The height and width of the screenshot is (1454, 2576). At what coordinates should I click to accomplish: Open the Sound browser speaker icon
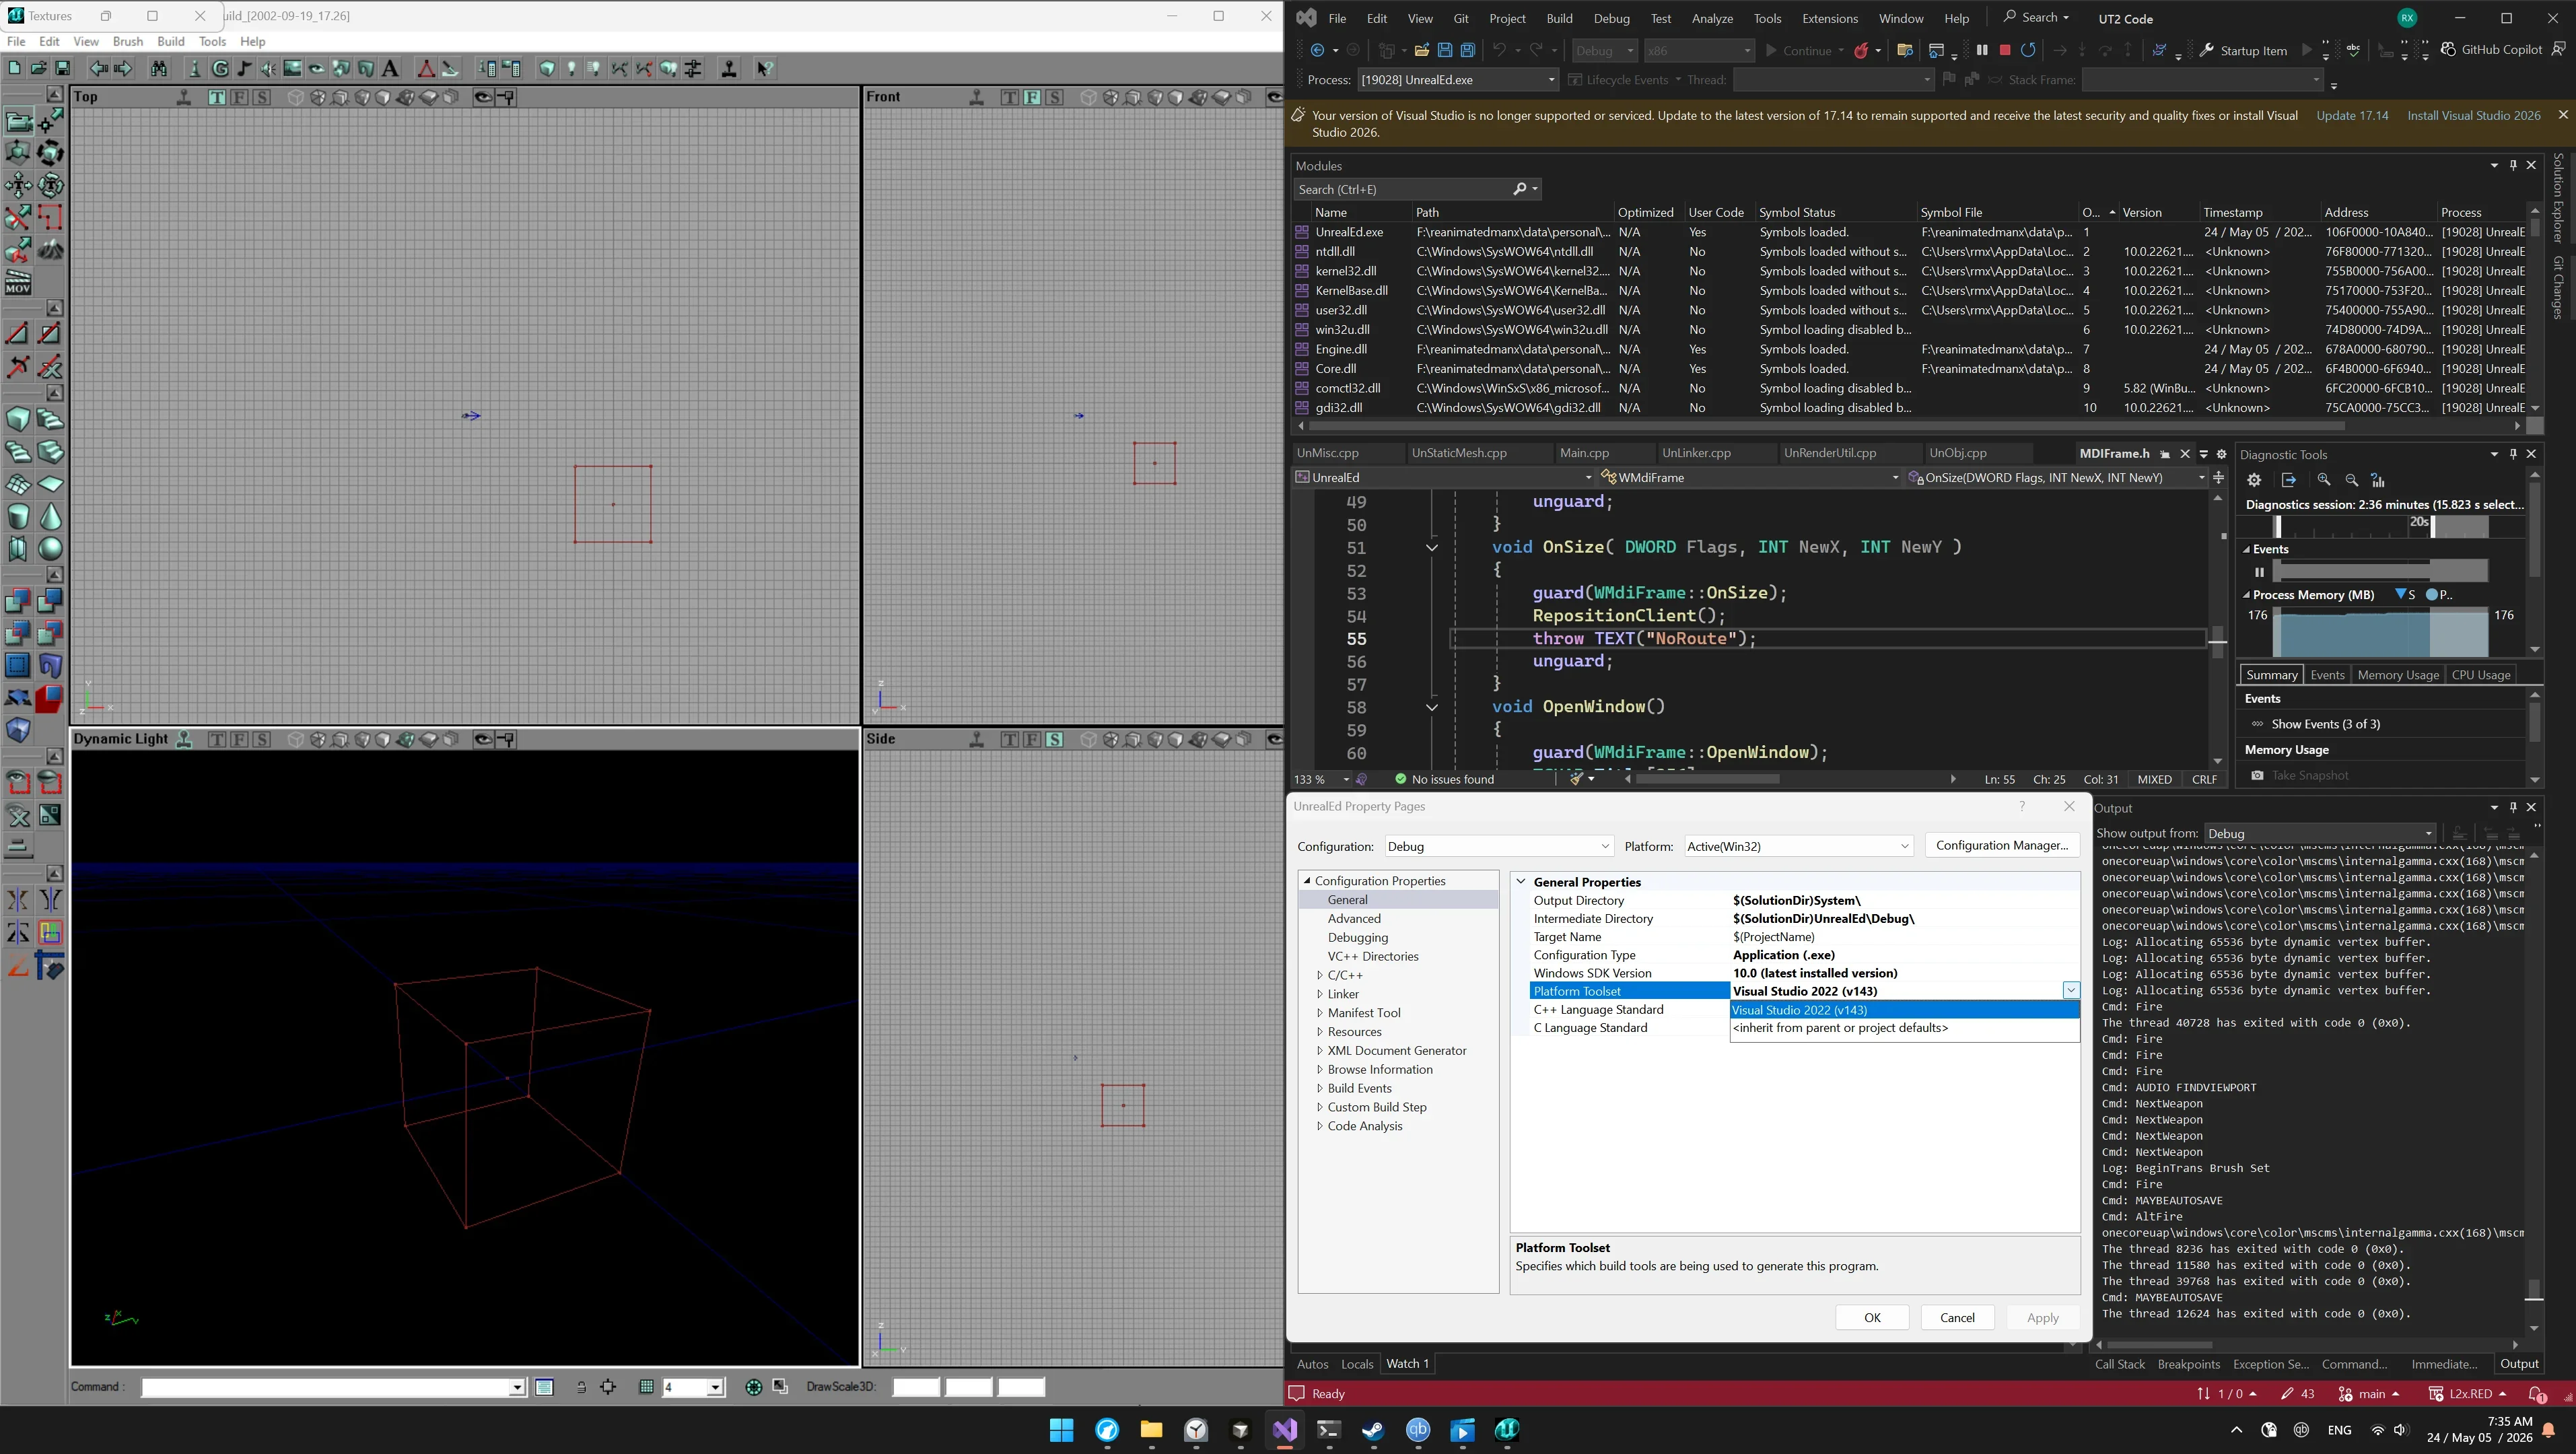(269, 69)
